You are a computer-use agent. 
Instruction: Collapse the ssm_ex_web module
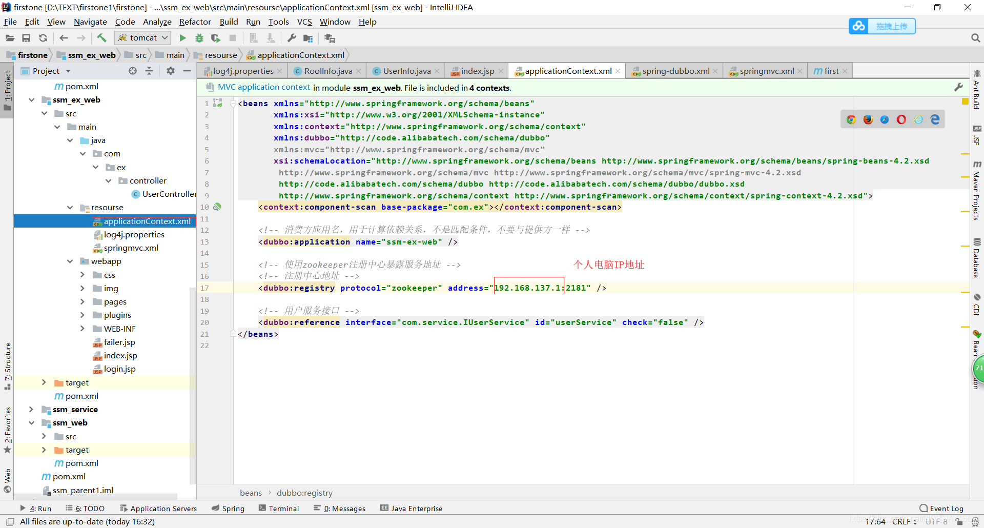[32, 100]
